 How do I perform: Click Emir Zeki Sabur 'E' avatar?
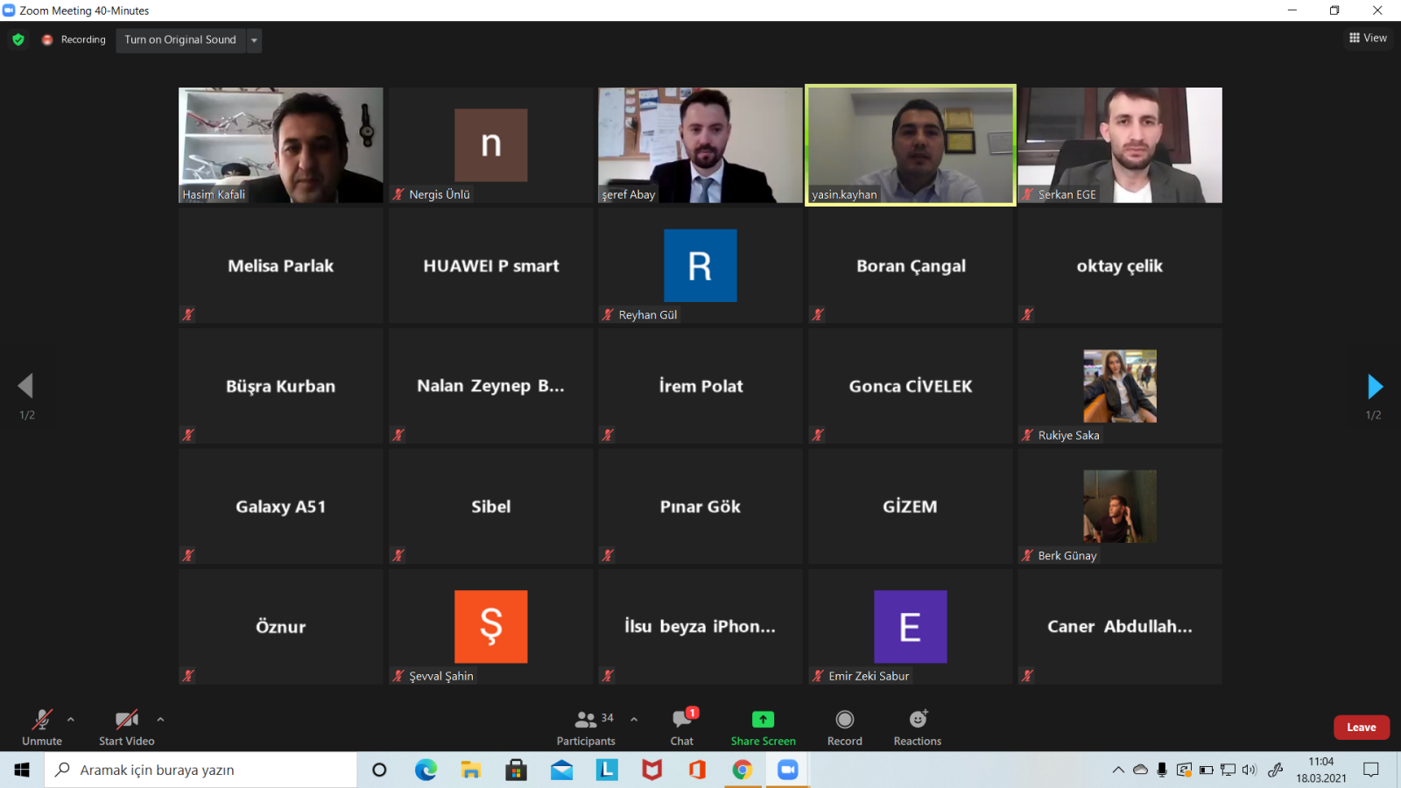tap(911, 626)
